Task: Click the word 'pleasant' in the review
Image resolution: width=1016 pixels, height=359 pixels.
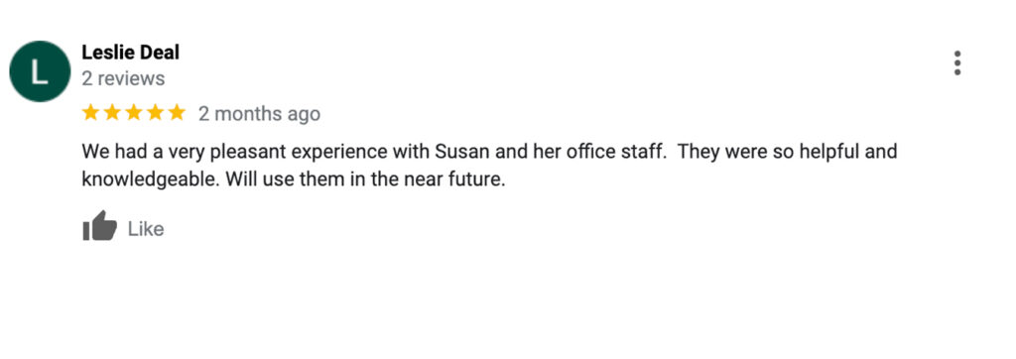Action: pos(251,154)
